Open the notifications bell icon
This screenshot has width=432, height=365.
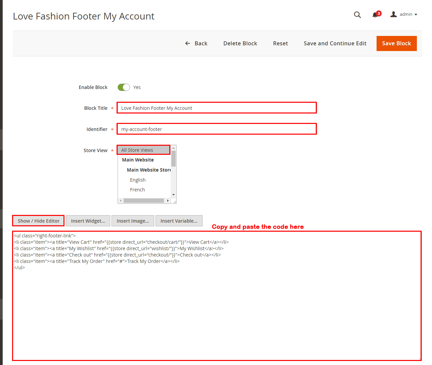coord(375,15)
